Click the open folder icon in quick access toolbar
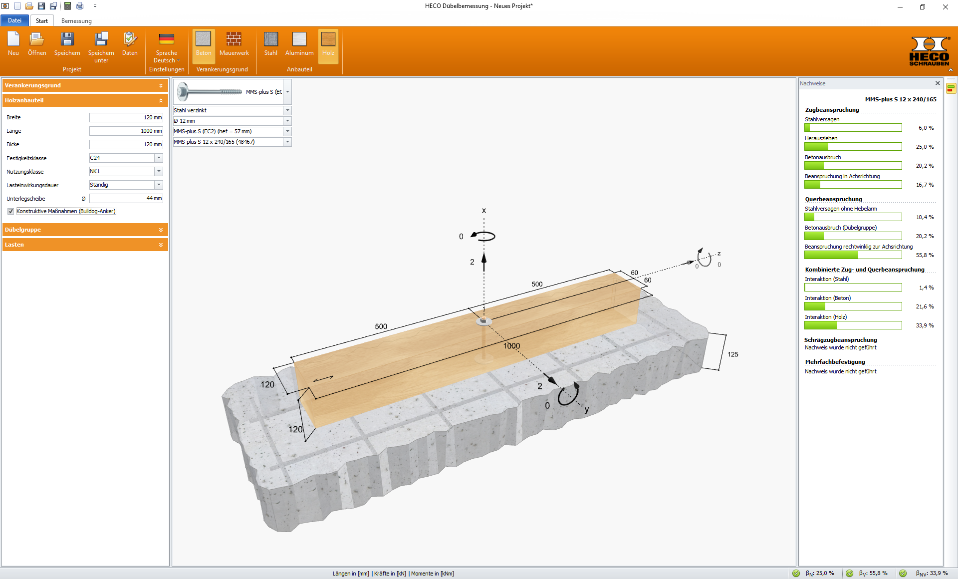 (29, 6)
